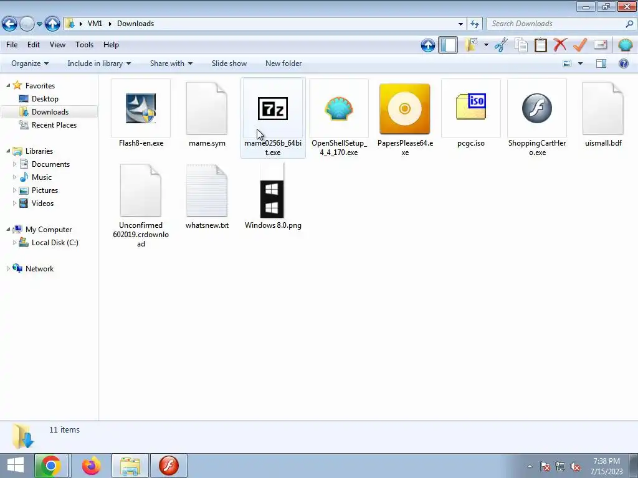Click the blue Help question mark
Screen dimensions: 638x478
623,63
